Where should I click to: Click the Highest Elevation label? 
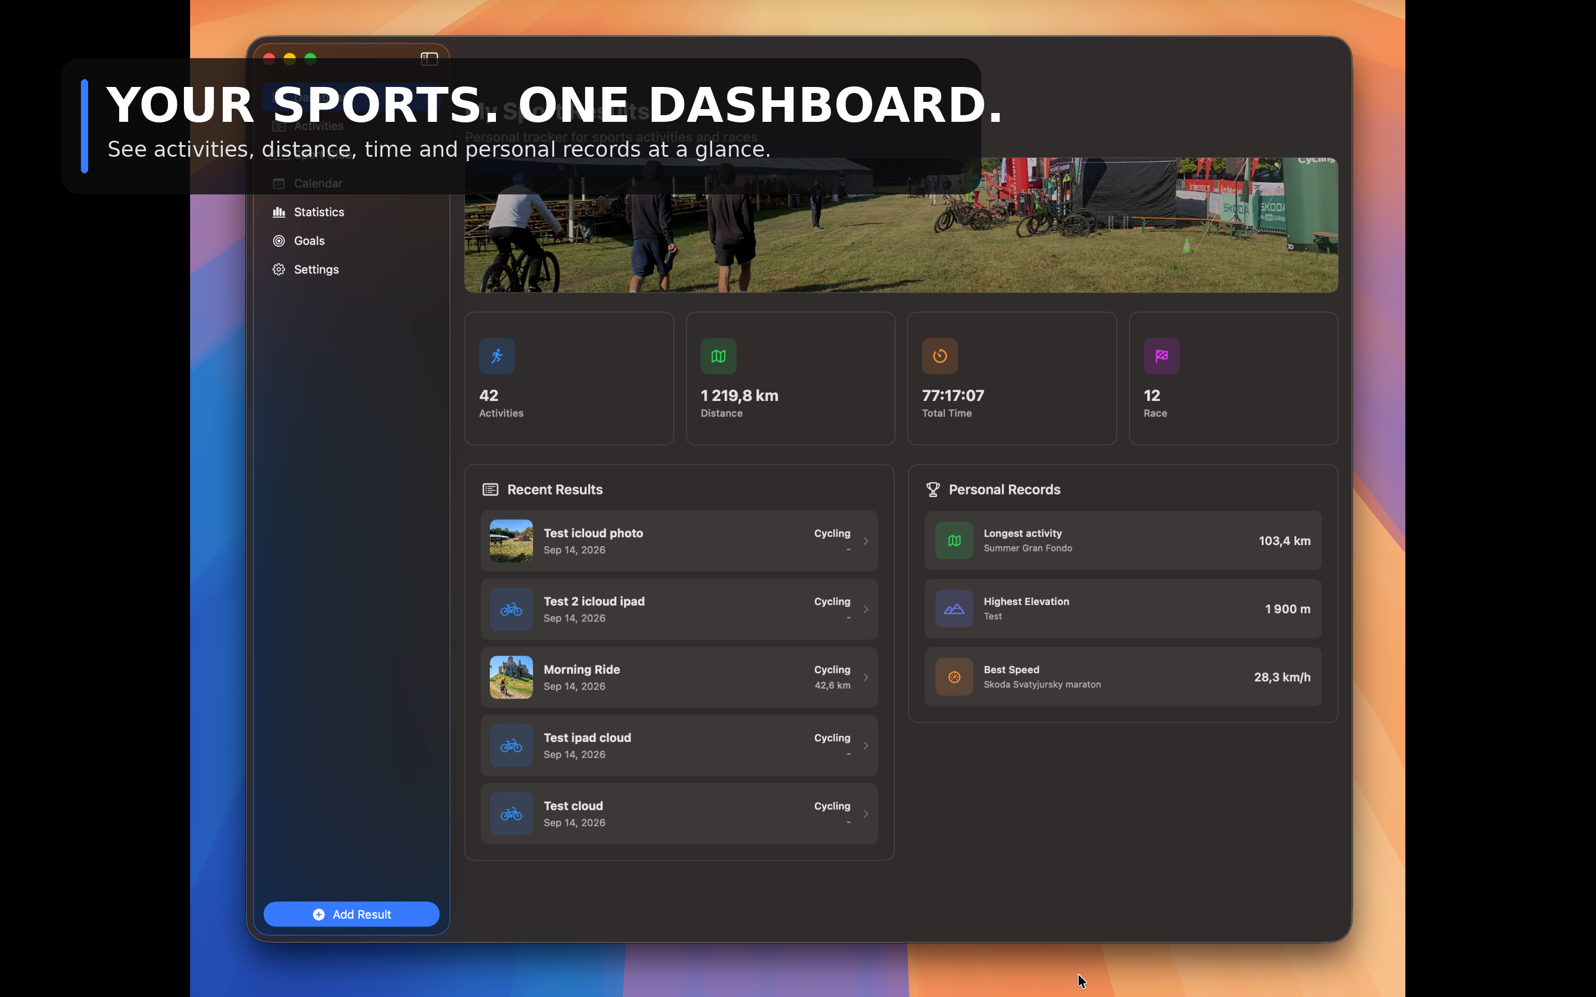pos(1026,602)
